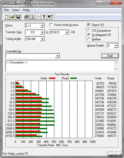Click the Read value 473221

(x=112, y=106)
